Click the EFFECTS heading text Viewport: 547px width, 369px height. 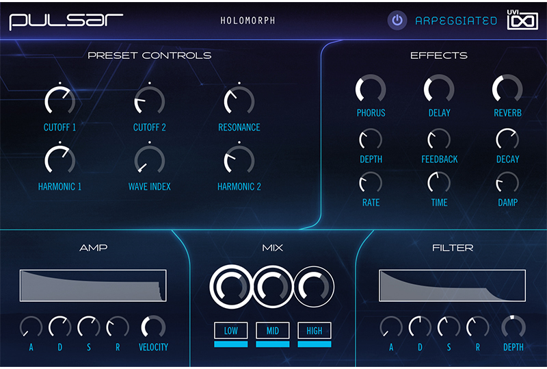(x=439, y=55)
